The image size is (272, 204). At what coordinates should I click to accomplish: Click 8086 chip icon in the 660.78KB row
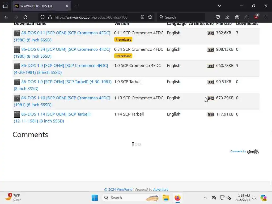pos(210,66)
